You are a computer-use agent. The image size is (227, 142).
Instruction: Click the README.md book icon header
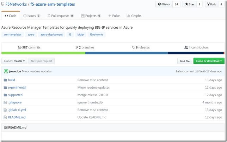(x=6, y=127)
